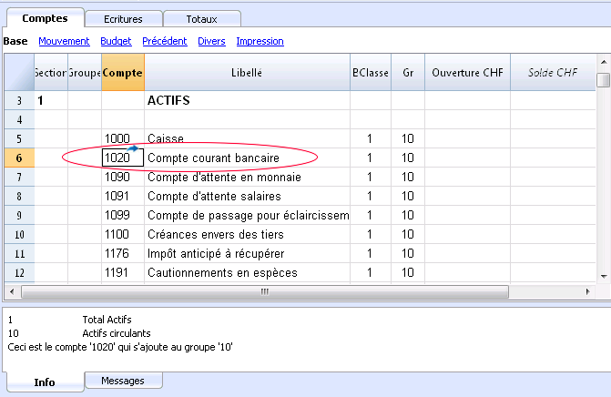
Task: Select row header number 10
Action: click(19, 234)
